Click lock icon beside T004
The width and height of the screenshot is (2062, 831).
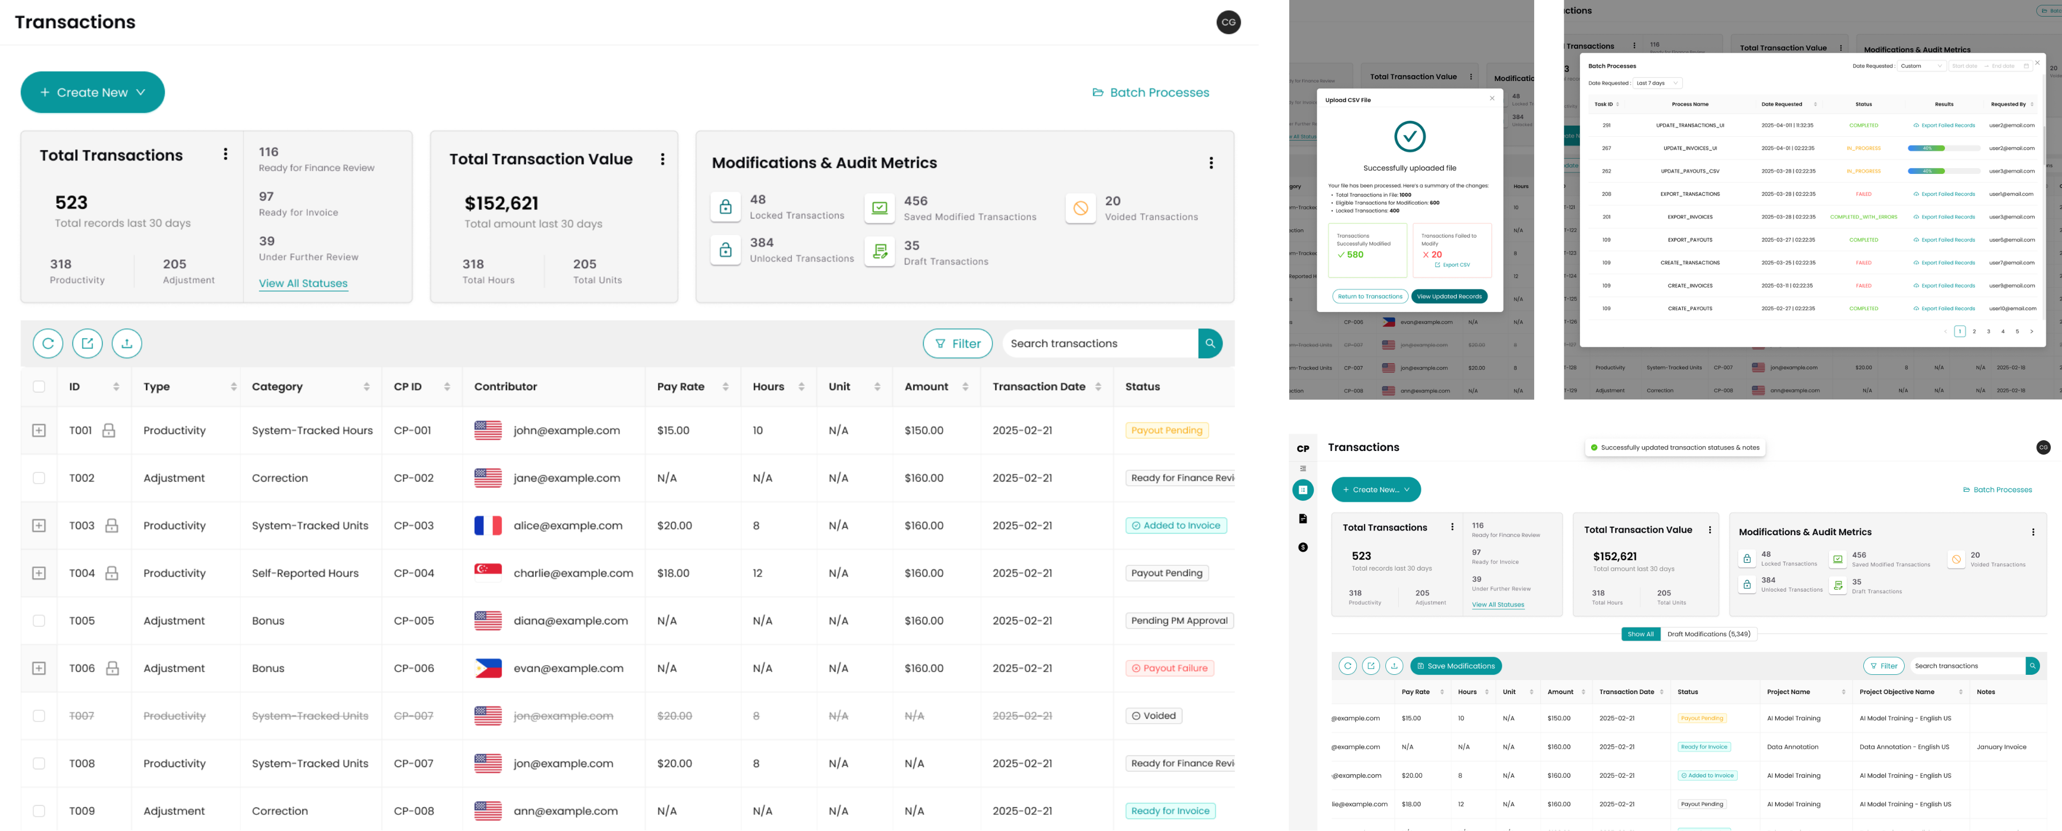pos(112,573)
